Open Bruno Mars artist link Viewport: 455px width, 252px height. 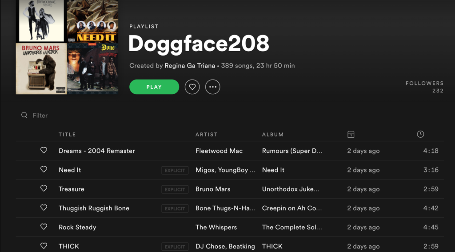point(213,189)
